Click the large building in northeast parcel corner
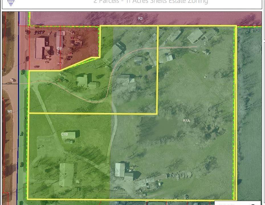 195,36
